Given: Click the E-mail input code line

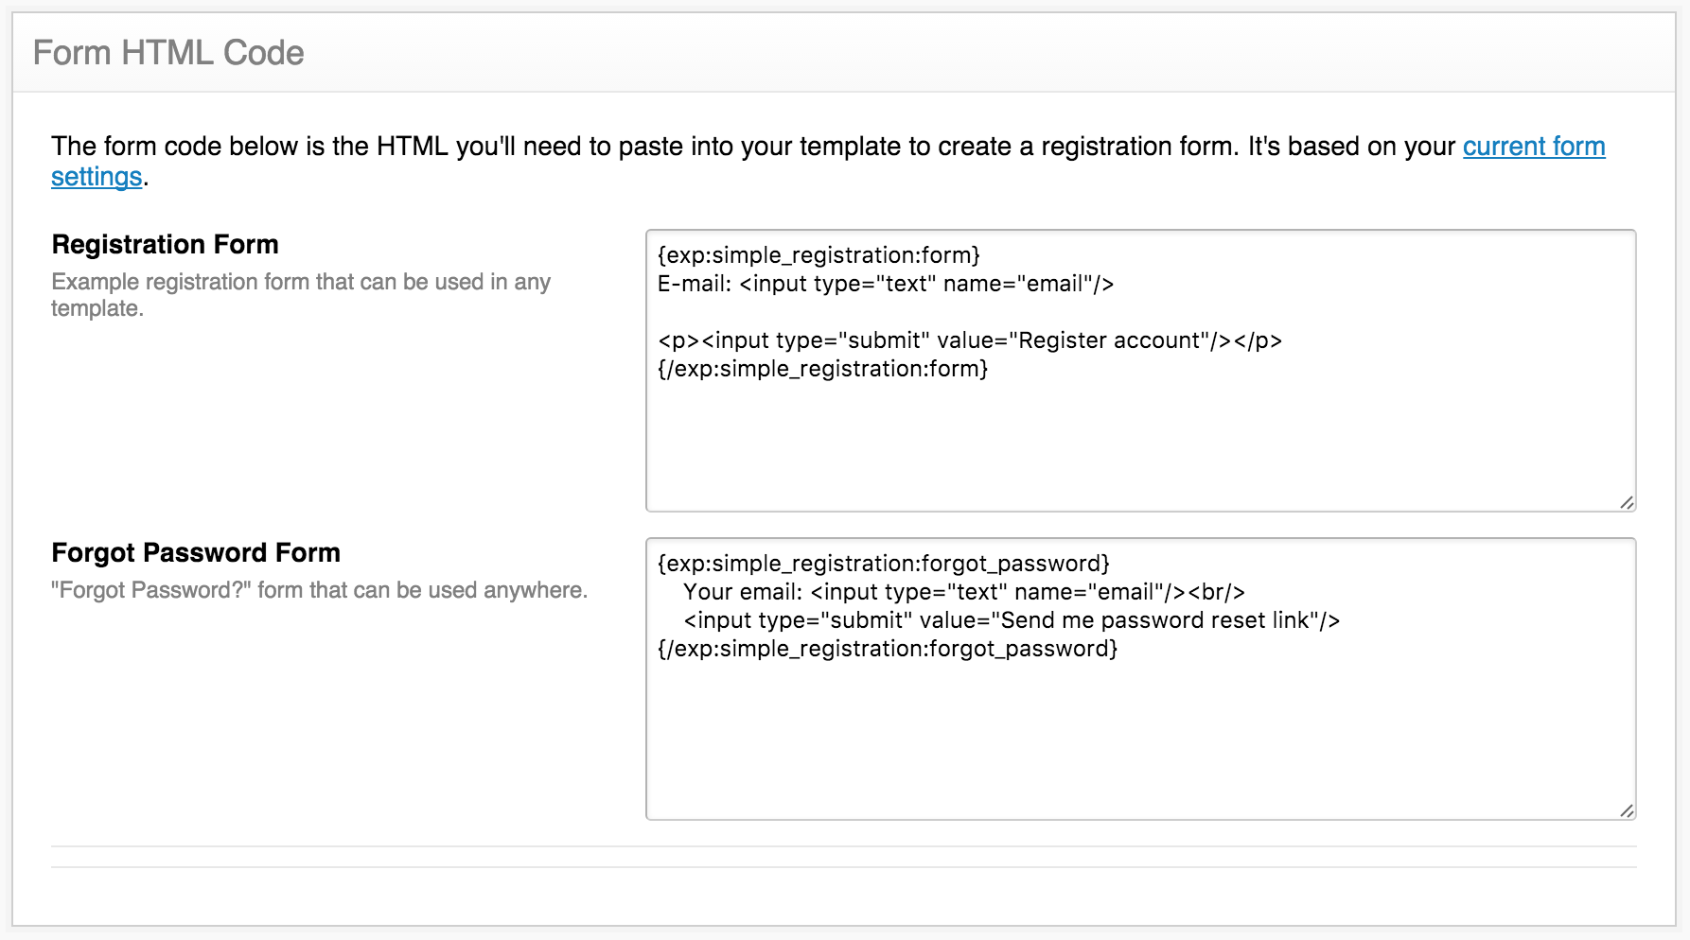Looking at the screenshot, I should pyautogui.click(x=886, y=284).
